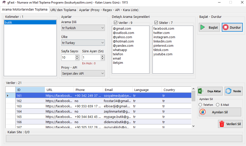Click email cell 'didemcebutik@g...' in row 166
The width and height of the screenshot is (246, 146).
(117, 122)
